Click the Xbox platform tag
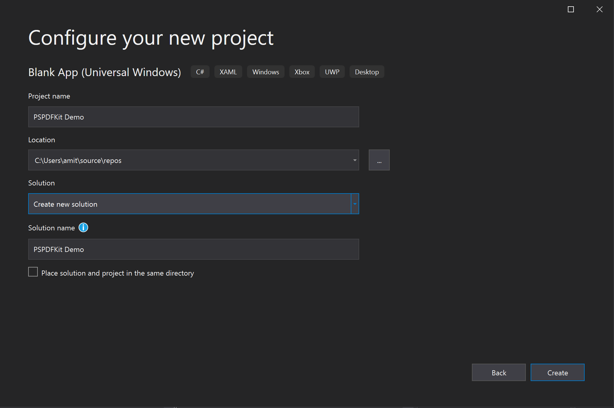Viewport: 614px width, 408px height. point(302,72)
